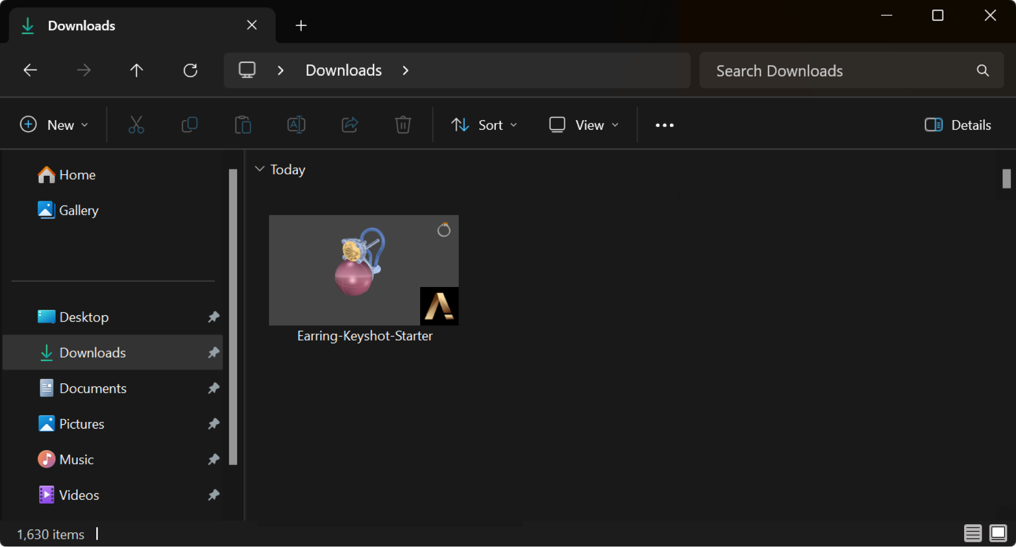Minimize the File Explorer window
The height and width of the screenshot is (547, 1016).
pos(887,15)
